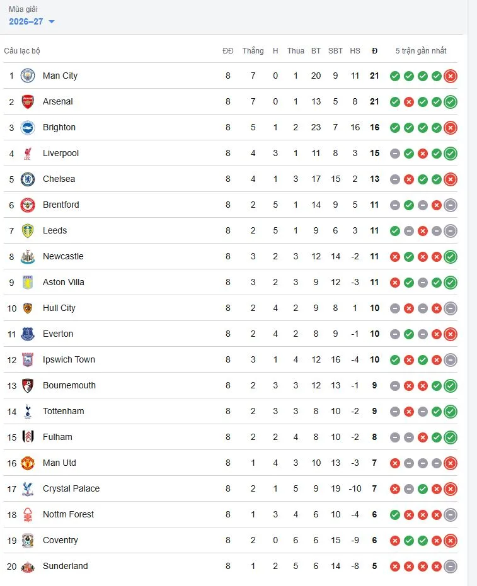
Task: Open the Crystal Palace team name
Action: 71,489
